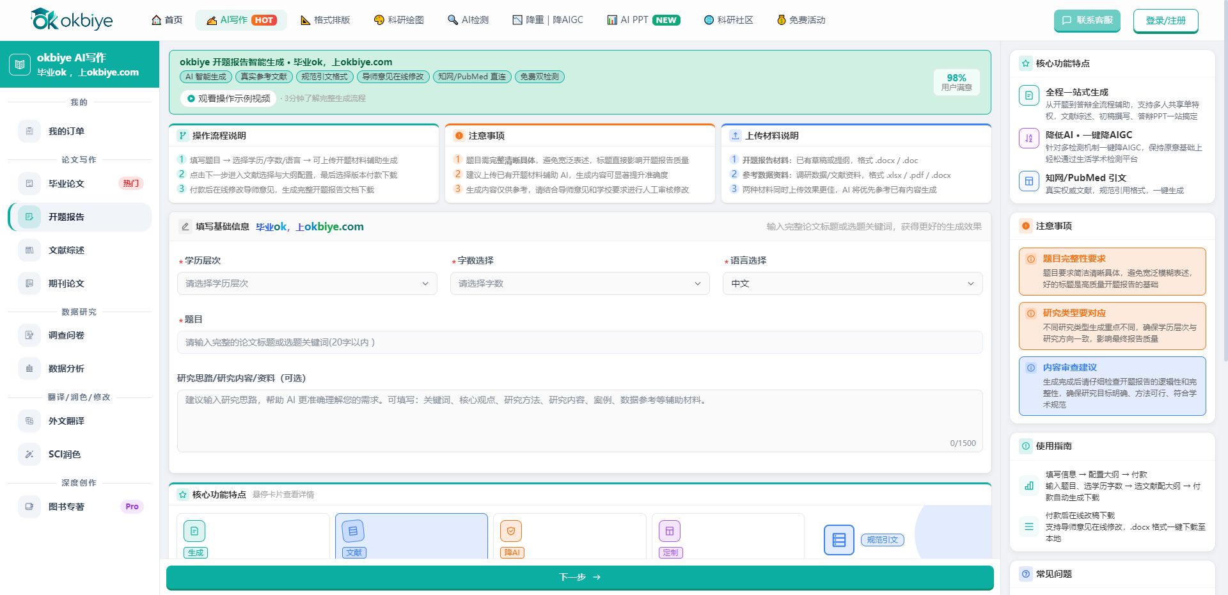Viewport: 1228px width, 595px height.
Task: Click the 操作流程说明 flow icon
Action: tap(183, 136)
